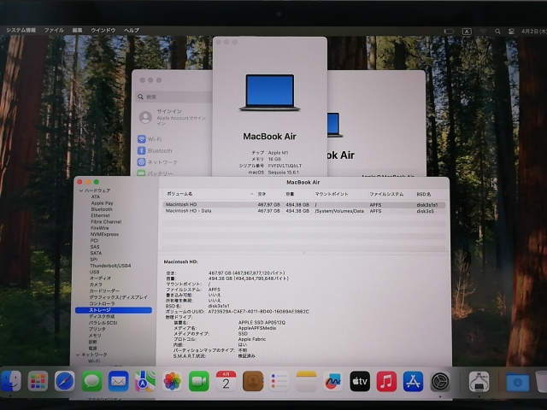Click battery status icon in menu bar

coord(449,32)
